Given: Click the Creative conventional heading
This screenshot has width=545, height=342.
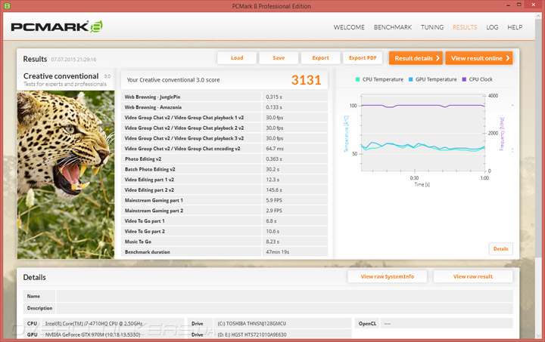Looking at the screenshot, I should click(61, 76).
